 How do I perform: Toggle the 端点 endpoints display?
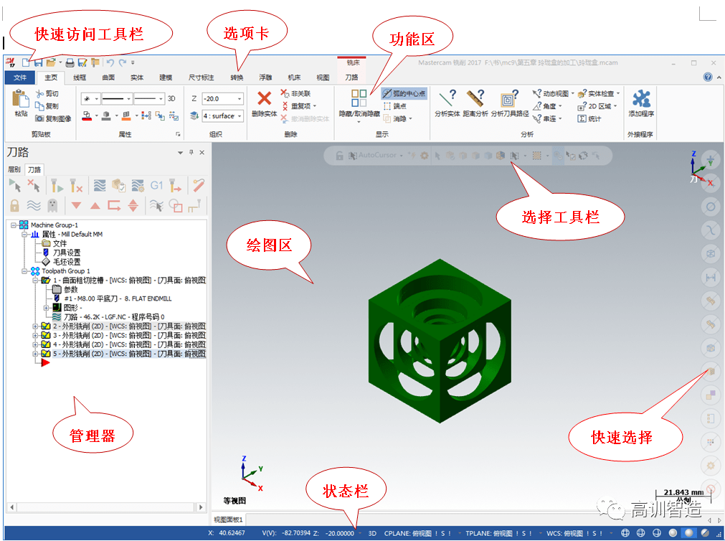(395, 106)
